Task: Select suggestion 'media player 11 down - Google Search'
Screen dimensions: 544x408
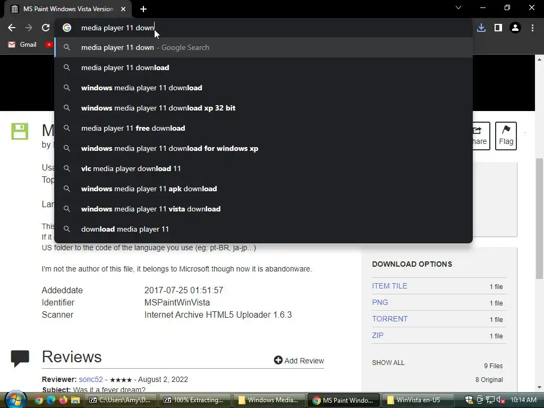Action: coord(263,47)
